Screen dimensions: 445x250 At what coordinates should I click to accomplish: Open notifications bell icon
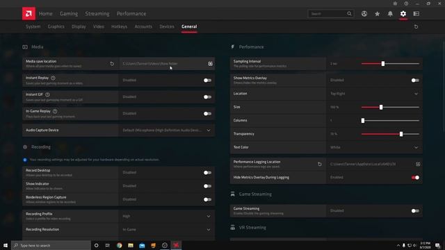(390, 14)
